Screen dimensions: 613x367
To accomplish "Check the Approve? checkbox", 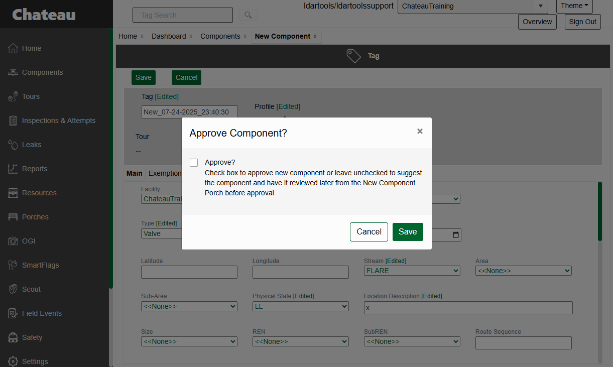I will [194, 163].
